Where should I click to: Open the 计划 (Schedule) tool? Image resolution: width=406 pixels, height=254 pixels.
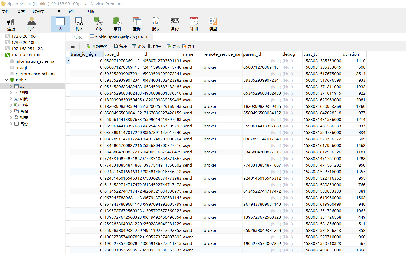[x=194, y=23]
